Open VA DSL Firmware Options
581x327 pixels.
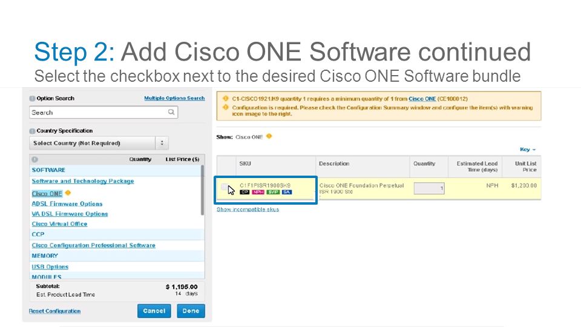point(70,214)
